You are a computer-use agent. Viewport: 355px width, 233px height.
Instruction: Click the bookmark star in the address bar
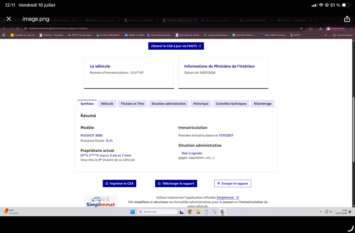[301, 28]
